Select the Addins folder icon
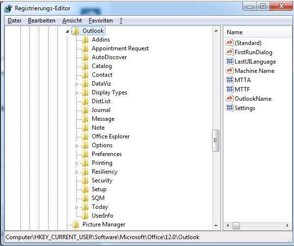 tap(85, 40)
